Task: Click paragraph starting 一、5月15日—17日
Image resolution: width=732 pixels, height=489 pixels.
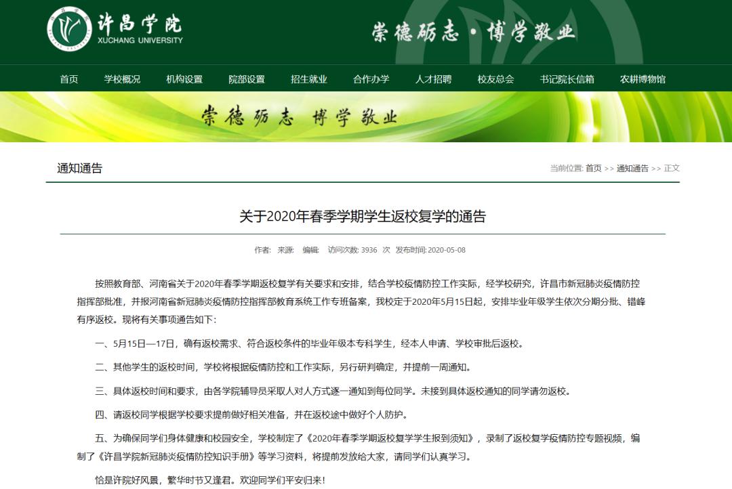Action: (x=310, y=344)
